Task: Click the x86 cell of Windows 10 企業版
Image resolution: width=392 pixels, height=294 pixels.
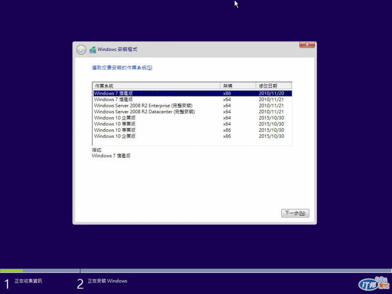Action: pos(227,136)
